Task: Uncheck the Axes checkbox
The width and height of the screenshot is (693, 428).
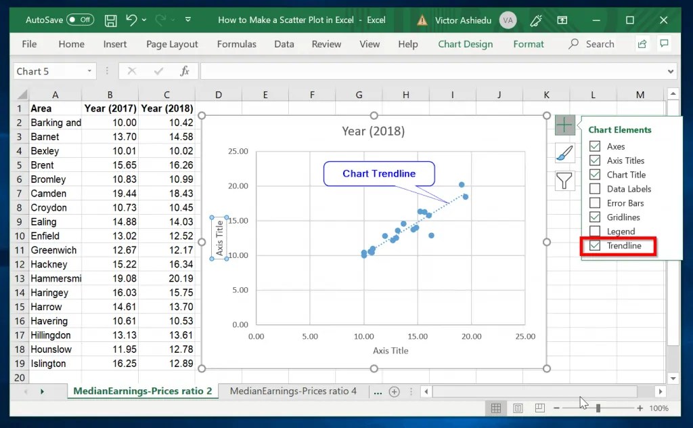Action: 595,146
